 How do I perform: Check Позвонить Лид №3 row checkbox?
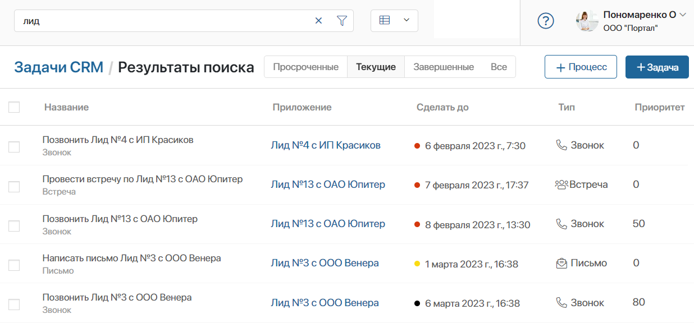tap(14, 304)
